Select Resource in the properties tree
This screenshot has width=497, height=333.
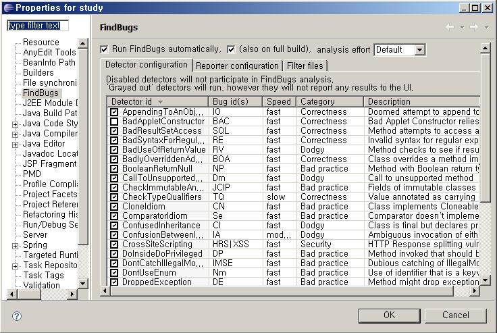coord(41,42)
